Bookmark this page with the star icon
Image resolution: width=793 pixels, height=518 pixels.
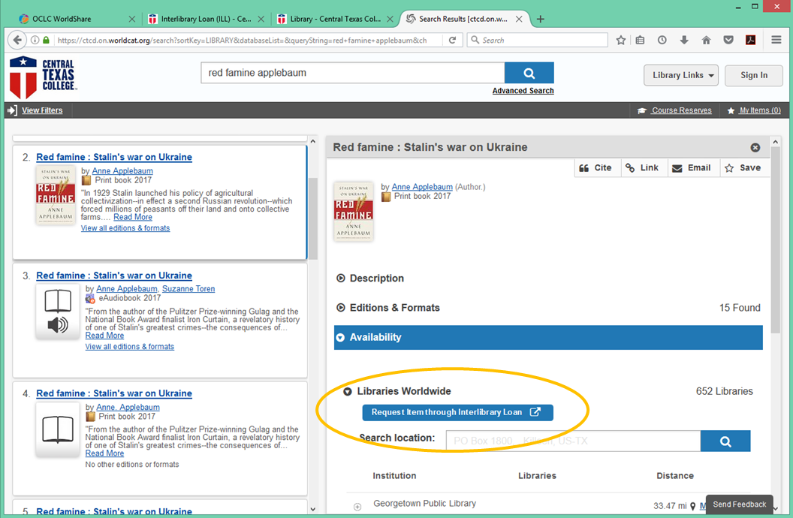tap(621, 40)
